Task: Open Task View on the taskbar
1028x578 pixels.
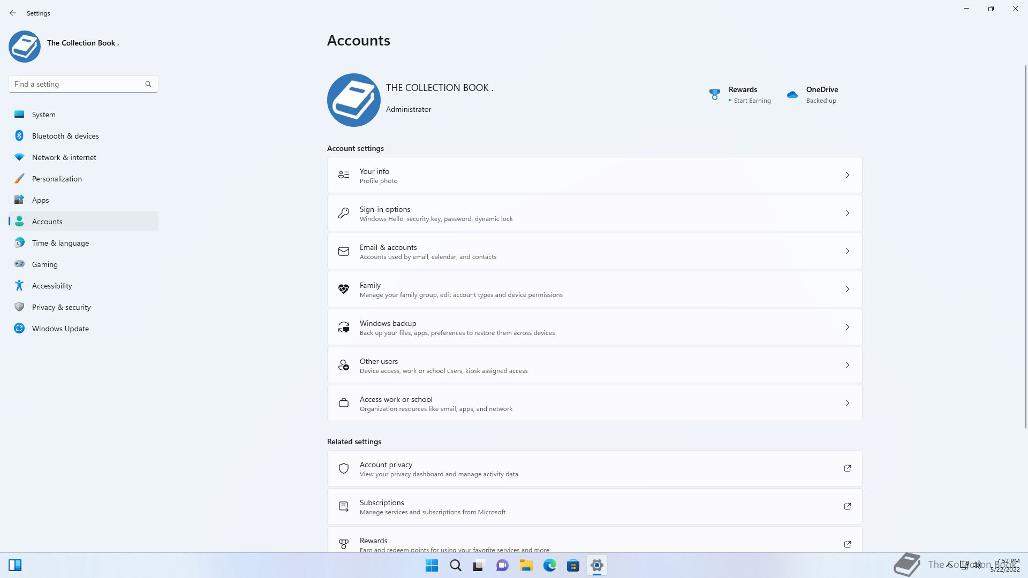Action: coord(479,565)
